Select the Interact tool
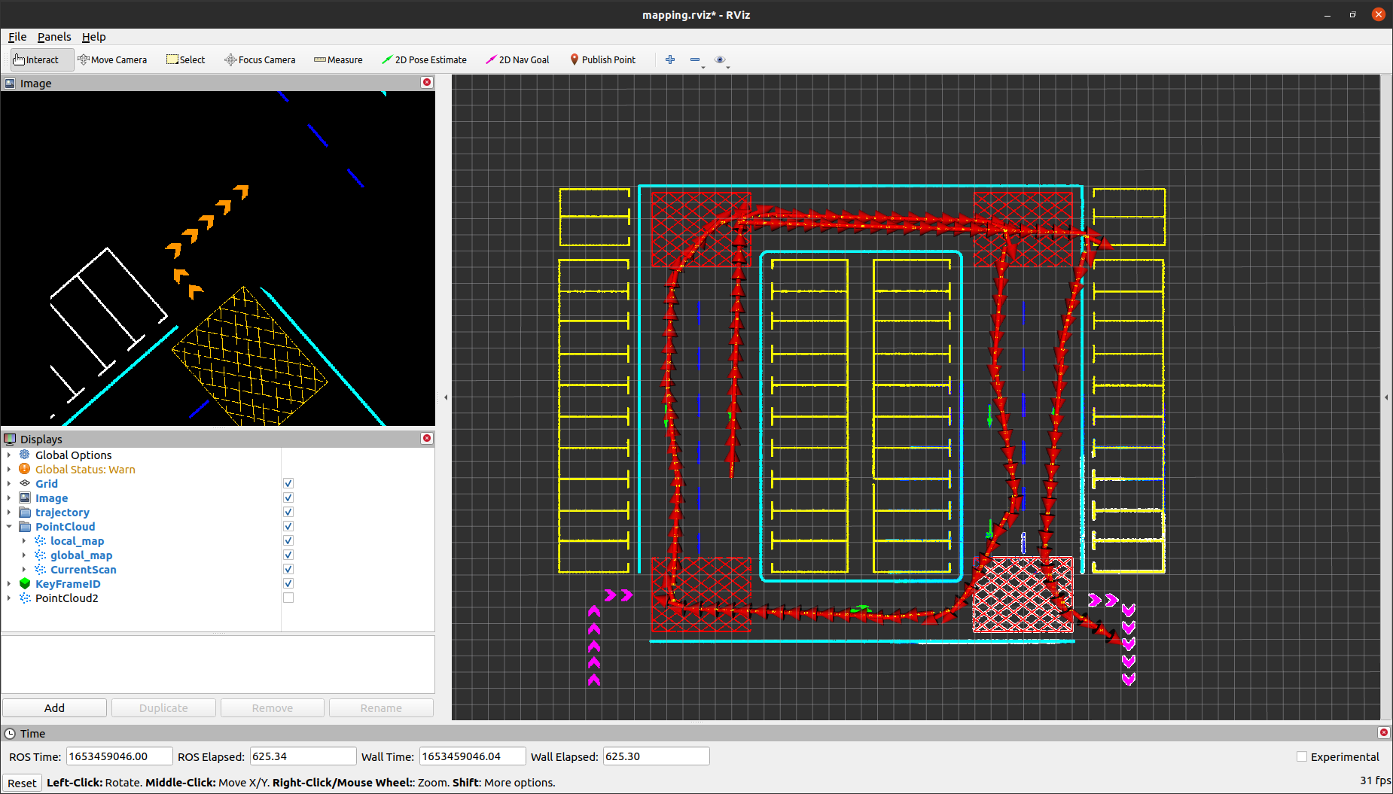 (42, 59)
